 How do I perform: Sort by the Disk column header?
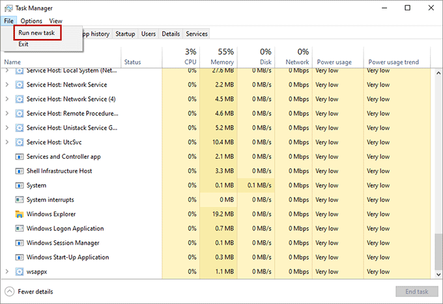(256, 57)
